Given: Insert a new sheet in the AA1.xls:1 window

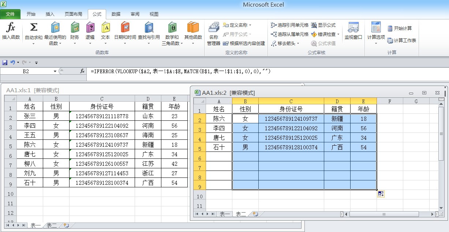Looking at the screenshot, I should (x=66, y=225).
